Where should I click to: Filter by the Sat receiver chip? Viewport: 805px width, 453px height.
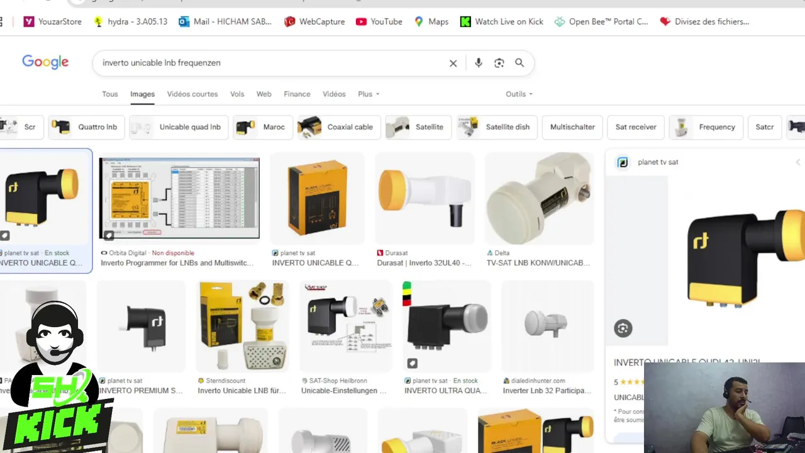tap(636, 127)
